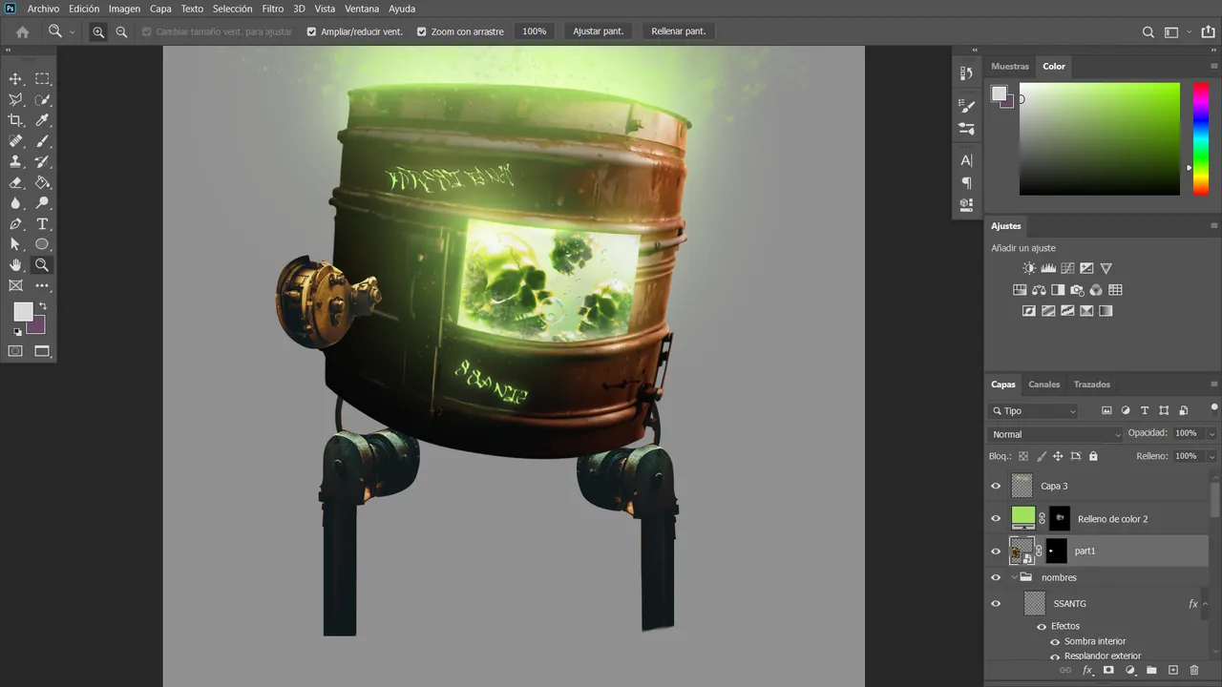The width and height of the screenshot is (1222, 687).
Task: Choose the Zoom In magnifier option
Action: (98, 31)
